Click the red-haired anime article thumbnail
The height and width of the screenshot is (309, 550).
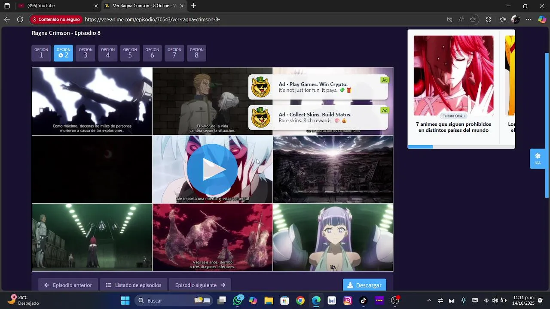(x=453, y=76)
